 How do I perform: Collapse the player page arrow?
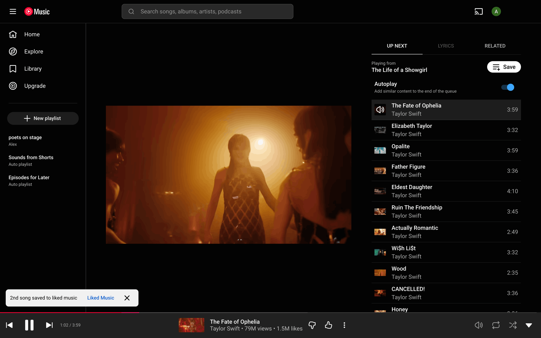[x=529, y=325]
